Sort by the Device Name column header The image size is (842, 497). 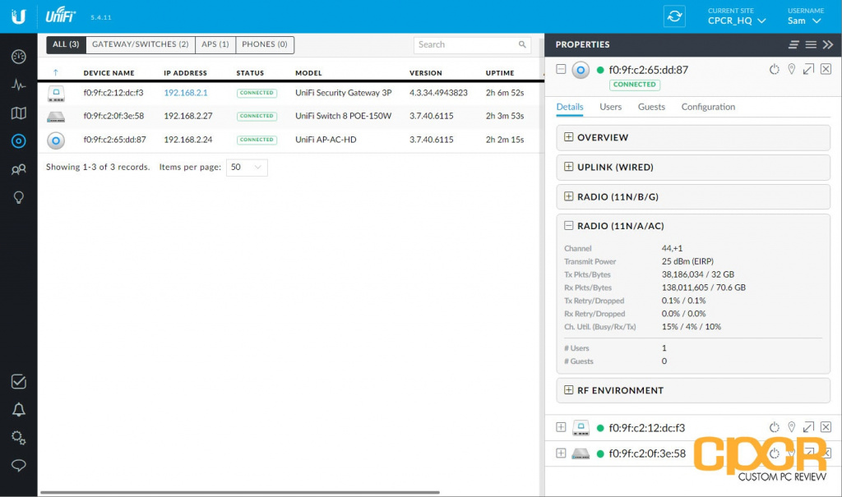tap(109, 73)
